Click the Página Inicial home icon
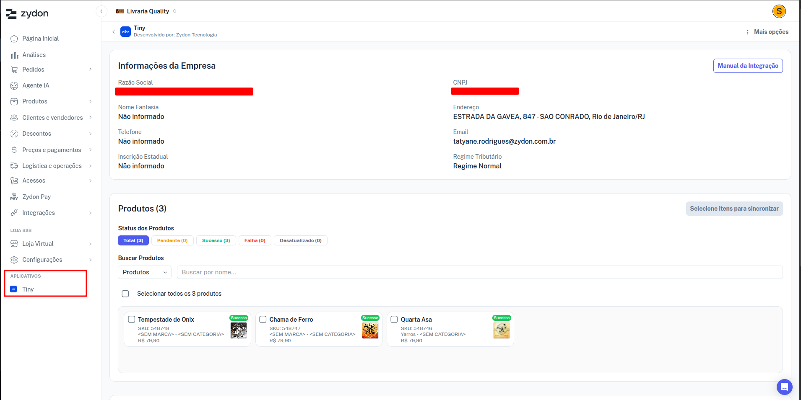The width and height of the screenshot is (801, 400). [x=14, y=39]
